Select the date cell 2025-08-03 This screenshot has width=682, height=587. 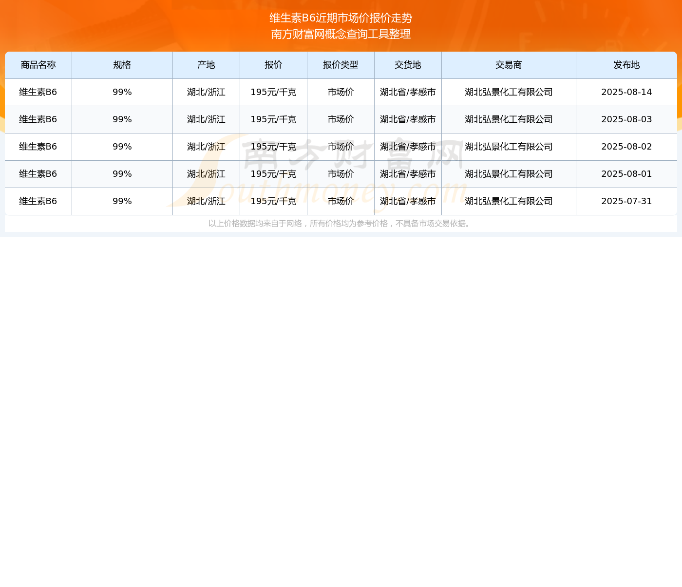click(626, 119)
